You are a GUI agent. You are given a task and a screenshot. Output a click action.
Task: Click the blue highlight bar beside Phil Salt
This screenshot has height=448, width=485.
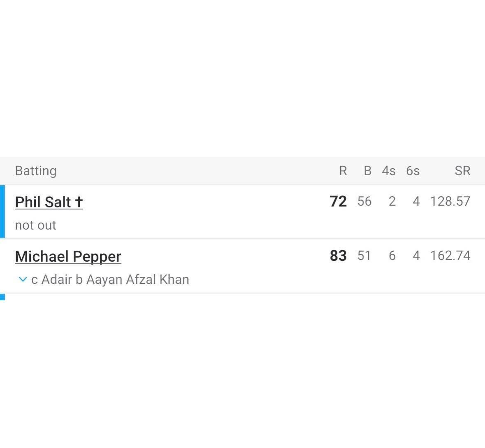(x=2, y=211)
